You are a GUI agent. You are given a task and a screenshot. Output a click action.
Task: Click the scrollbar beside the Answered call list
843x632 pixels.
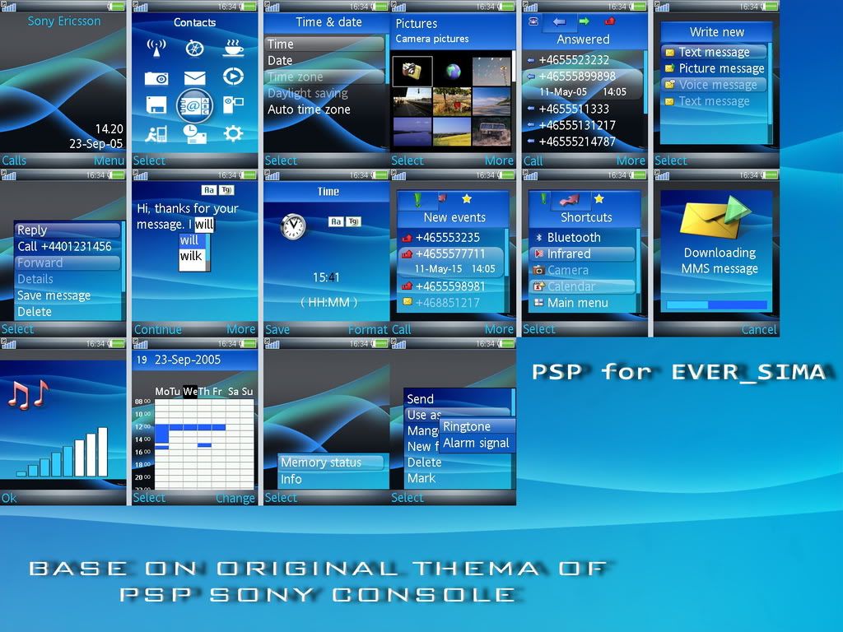[x=645, y=83]
